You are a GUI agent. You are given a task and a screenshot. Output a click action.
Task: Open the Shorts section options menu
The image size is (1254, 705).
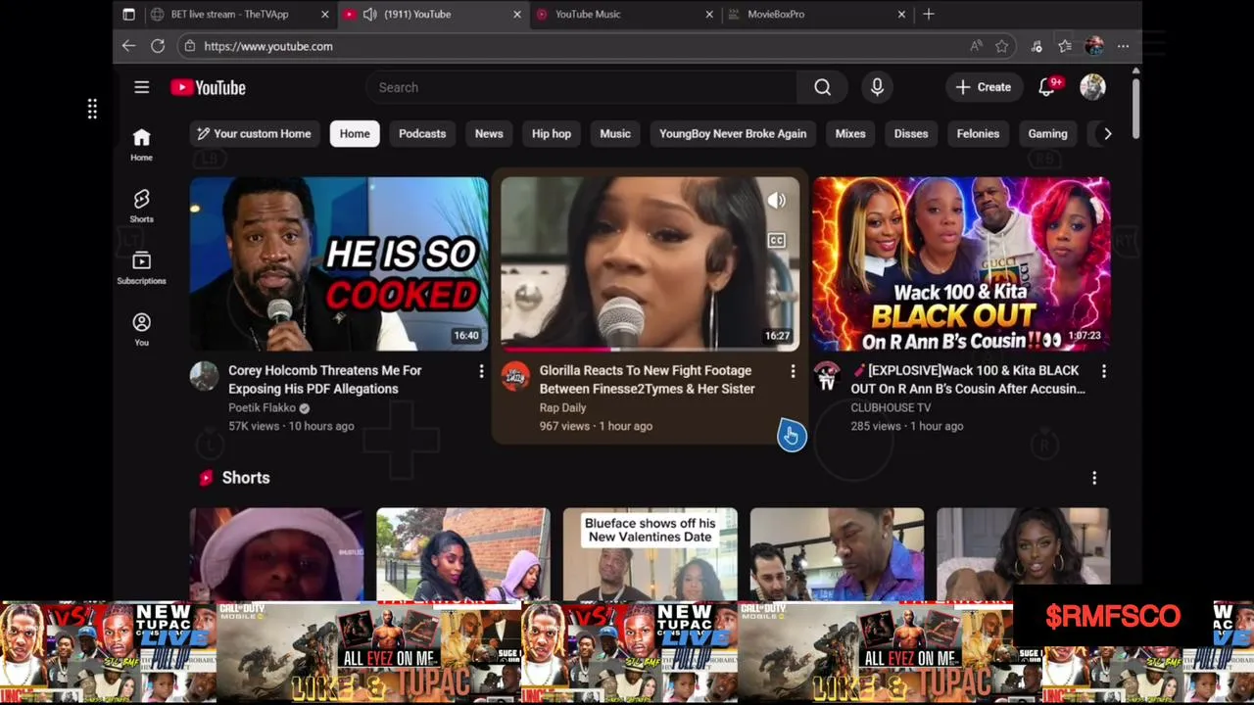click(1094, 478)
